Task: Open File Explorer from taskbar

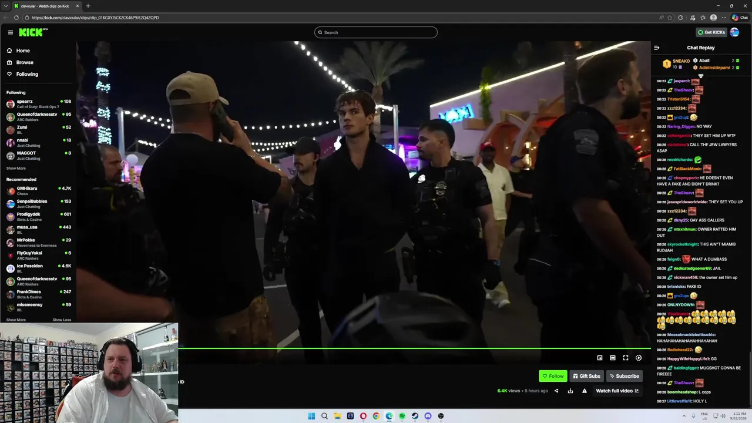Action: pos(337,416)
